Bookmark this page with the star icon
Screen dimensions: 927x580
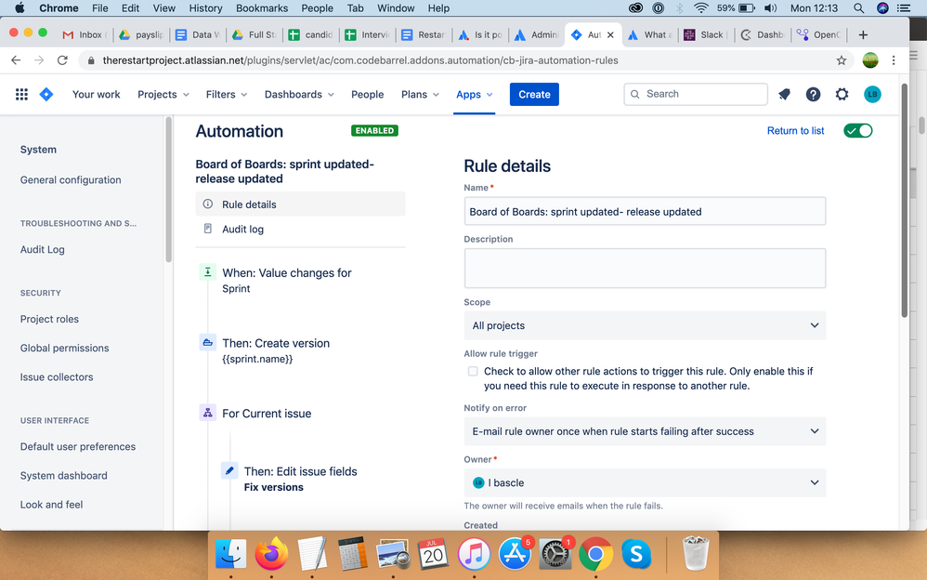(x=842, y=60)
